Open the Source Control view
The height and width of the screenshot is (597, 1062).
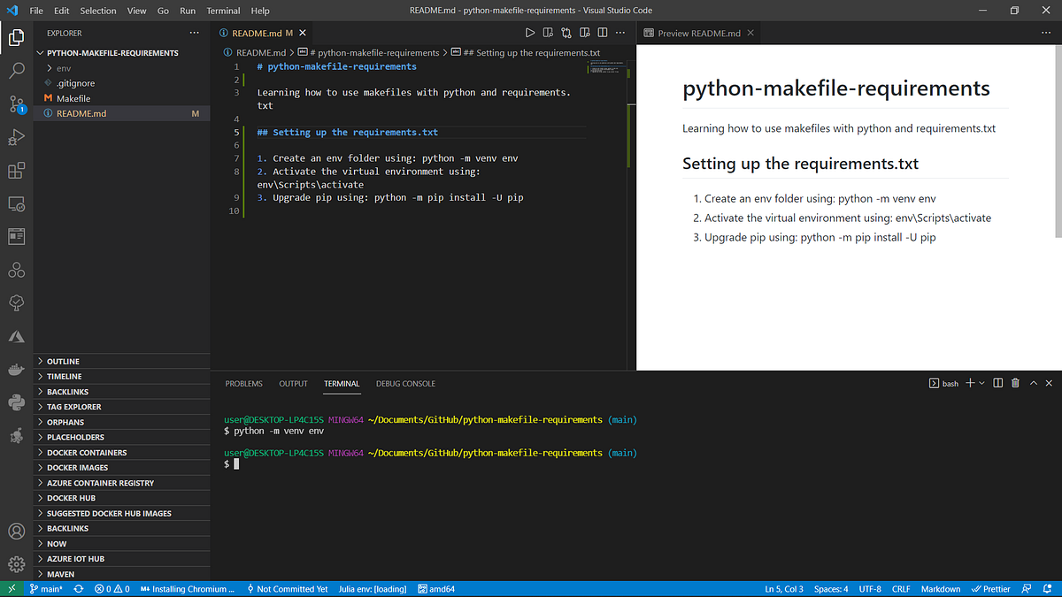click(16, 104)
